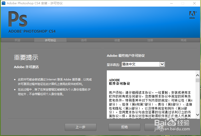
Task: Click the 软件许可协议 heading in license text
Action: pyautogui.click(x=119, y=83)
